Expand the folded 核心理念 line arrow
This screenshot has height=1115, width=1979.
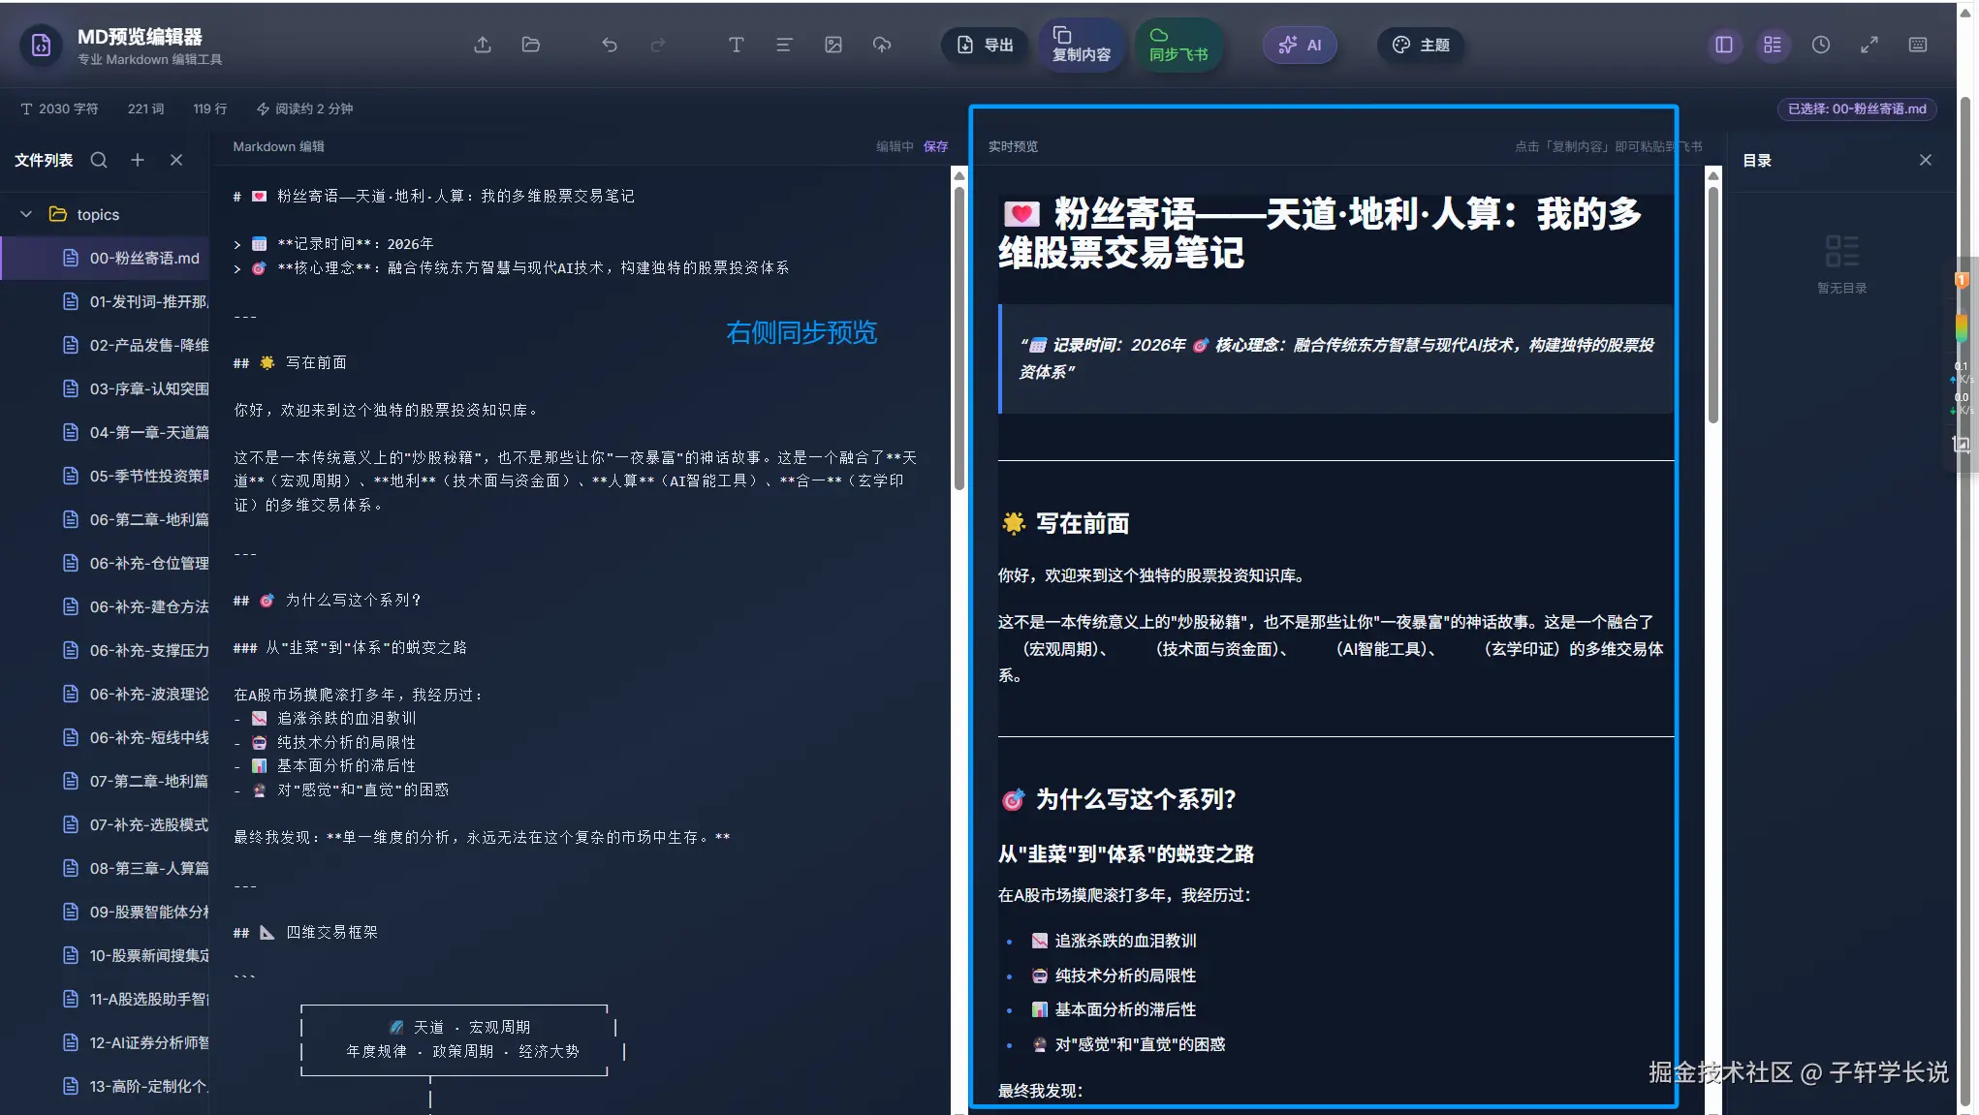237,268
